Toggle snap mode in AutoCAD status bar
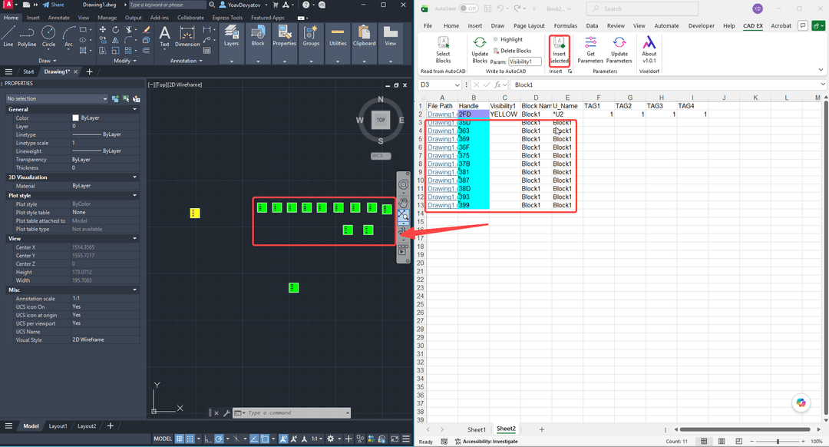The image size is (829, 447). click(x=190, y=439)
